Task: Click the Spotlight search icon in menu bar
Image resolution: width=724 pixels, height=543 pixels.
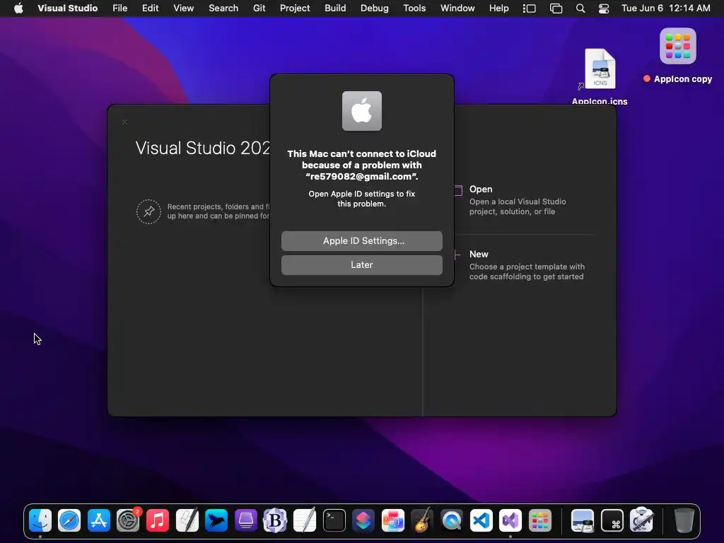Action: (580, 8)
